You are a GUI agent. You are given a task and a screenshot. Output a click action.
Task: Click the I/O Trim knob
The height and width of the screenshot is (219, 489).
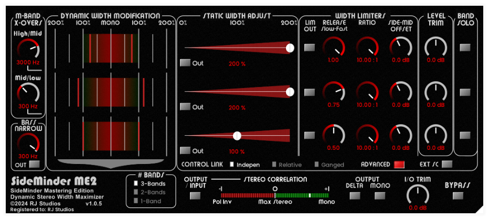[x=418, y=195]
